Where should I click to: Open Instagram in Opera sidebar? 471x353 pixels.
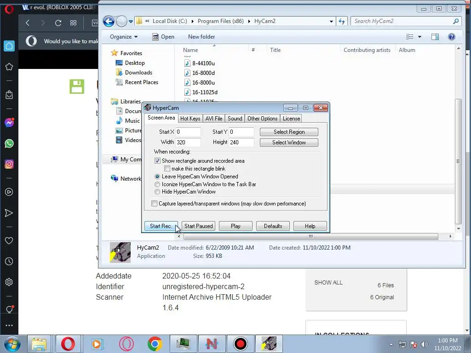click(9, 164)
